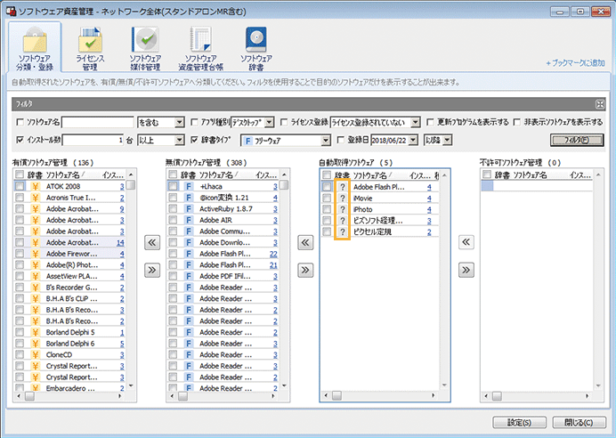Collapse the フィルタ panel icon
This screenshot has width=616, height=438.
coord(600,104)
